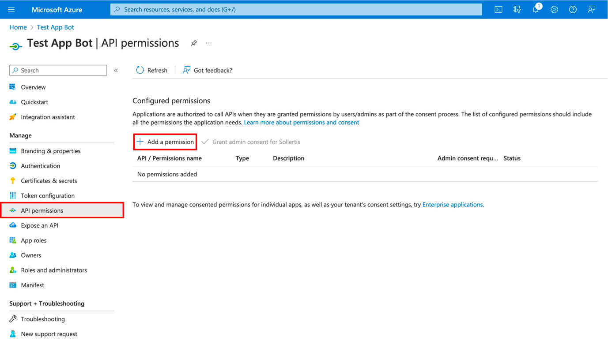The image size is (608, 348).
Task: Open Test App Bot breadcrumb
Action: pos(56,27)
